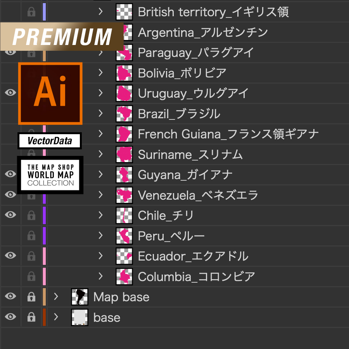Expand the Columbia layer
Viewport: 349px width, 349px height.
tap(100, 276)
